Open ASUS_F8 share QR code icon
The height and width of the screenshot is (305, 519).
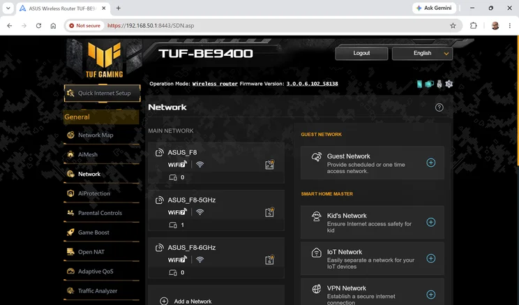coord(269,165)
